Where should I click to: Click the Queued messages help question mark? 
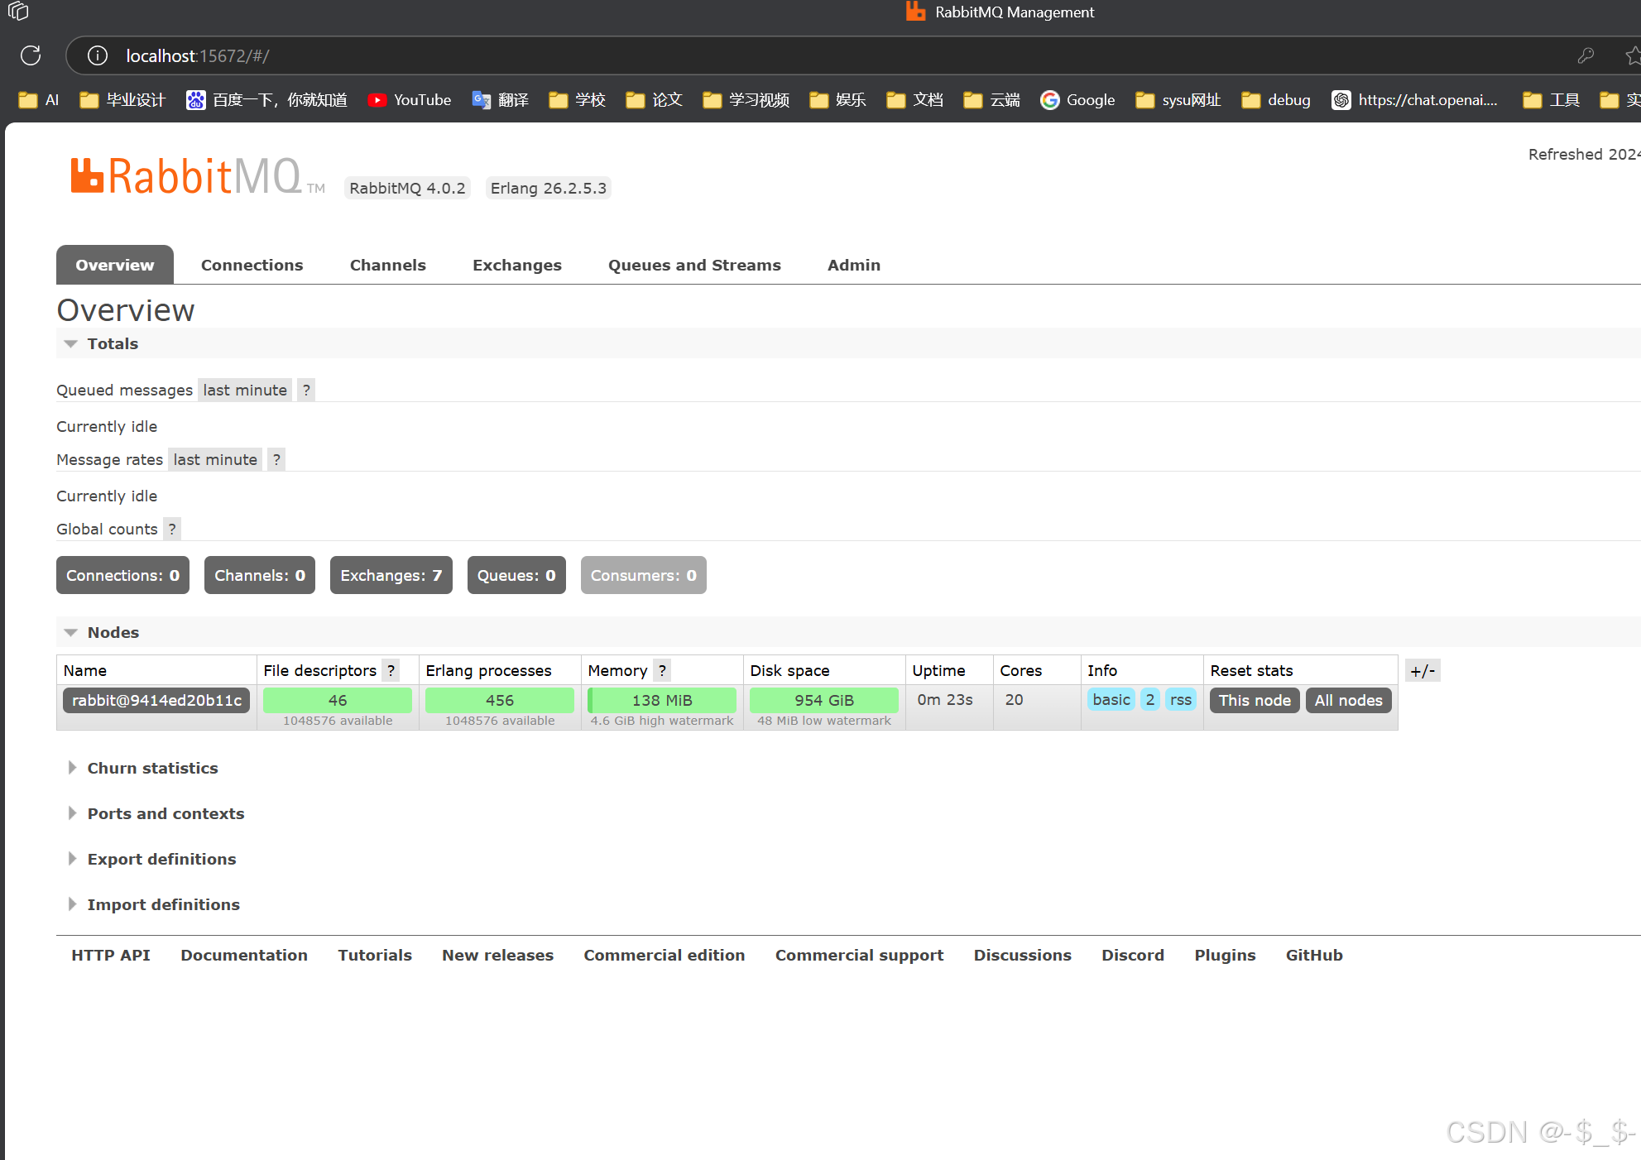(x=306, y=390)
